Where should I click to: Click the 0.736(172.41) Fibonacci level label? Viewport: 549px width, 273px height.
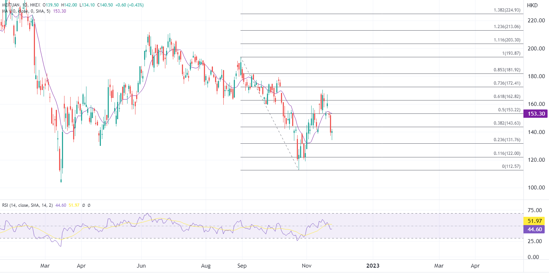(x=507, y=83)
